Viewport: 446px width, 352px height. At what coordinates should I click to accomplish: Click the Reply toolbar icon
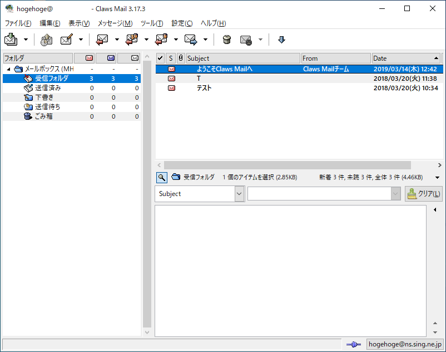click(x=102, y=40)
